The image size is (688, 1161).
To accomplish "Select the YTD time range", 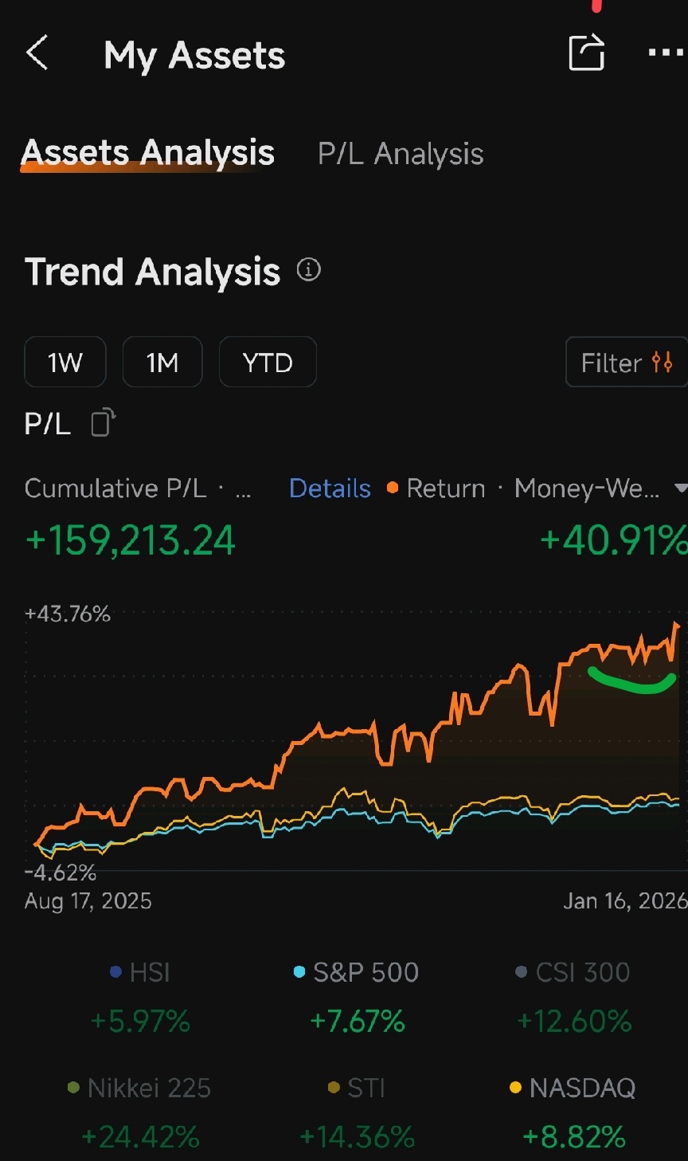I will 268,362.
